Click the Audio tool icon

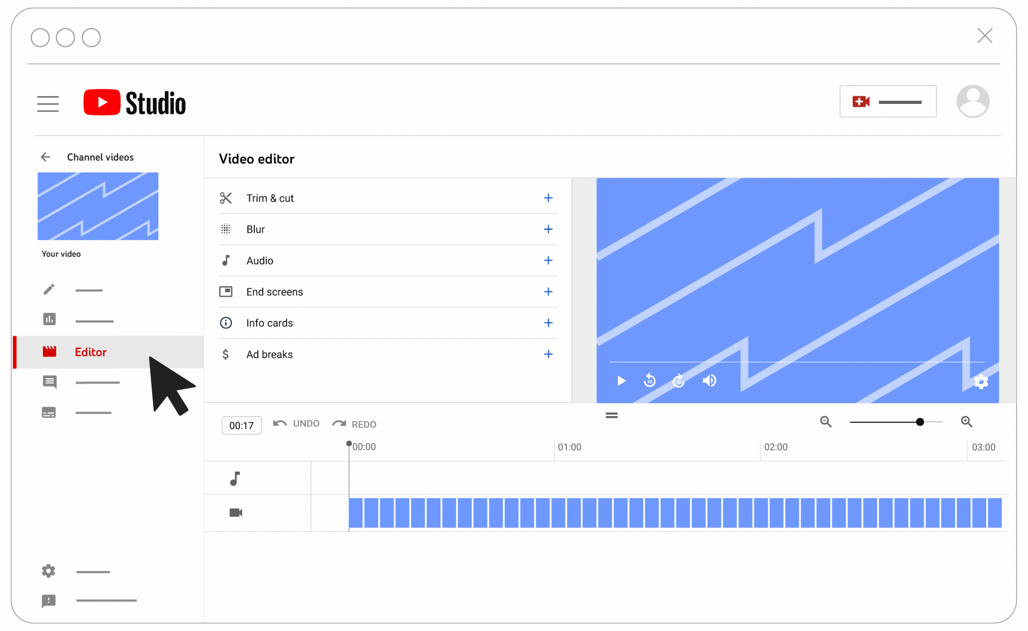click(225, 260)
